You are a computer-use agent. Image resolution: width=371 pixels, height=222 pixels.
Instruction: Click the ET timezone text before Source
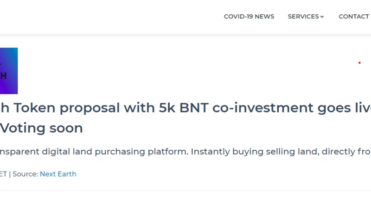click(x=3, y=174)
